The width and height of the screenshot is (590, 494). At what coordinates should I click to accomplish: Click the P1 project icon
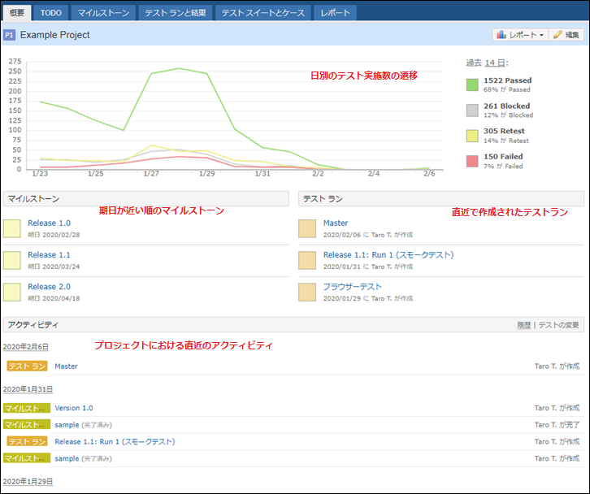[x=10, y=35]
